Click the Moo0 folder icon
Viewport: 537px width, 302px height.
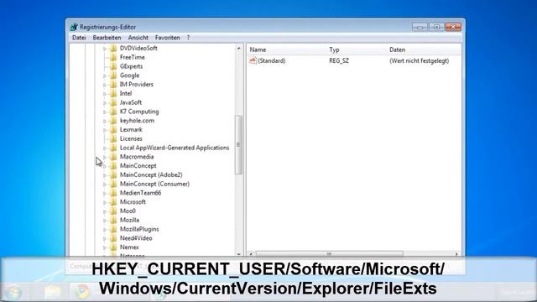click(x=113, y=211)
